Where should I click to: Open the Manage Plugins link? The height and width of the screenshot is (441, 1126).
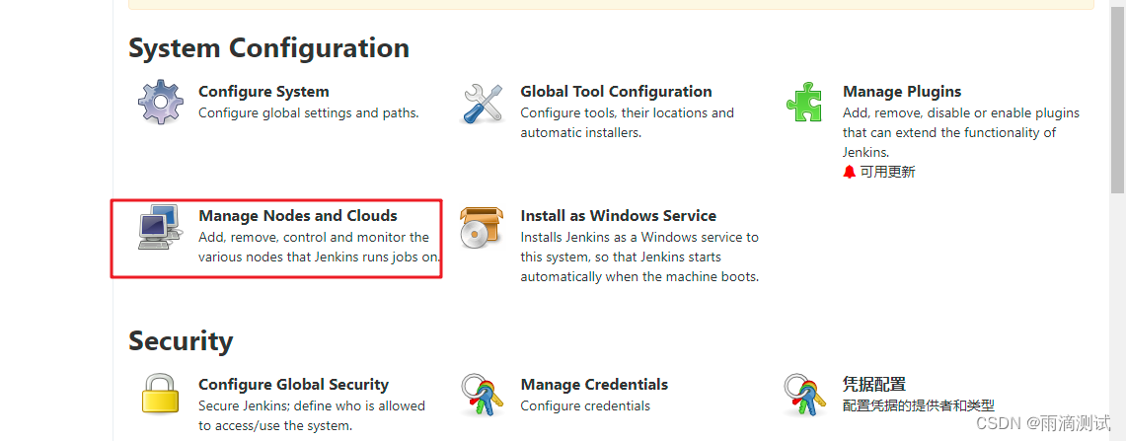point(902,92)
